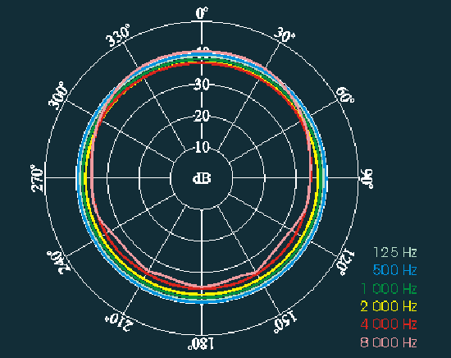Click the 330° angle label
The width and height of the screenshot is (451, 358).
[117, 35]
